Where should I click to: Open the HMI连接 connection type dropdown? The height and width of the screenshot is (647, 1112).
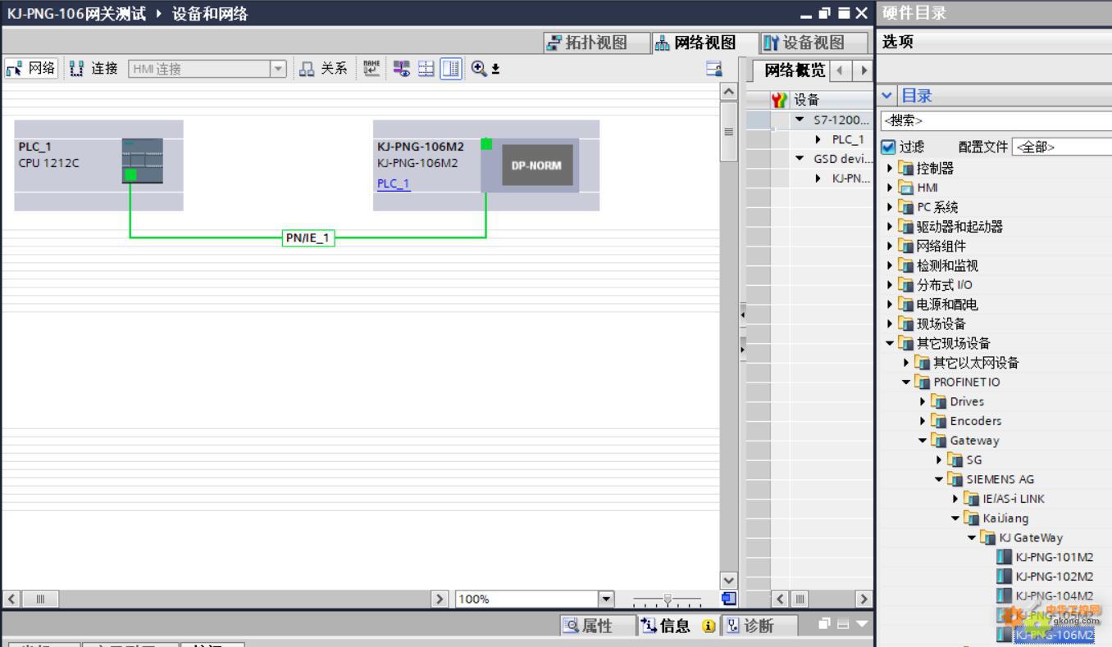[x=279, y=70]
